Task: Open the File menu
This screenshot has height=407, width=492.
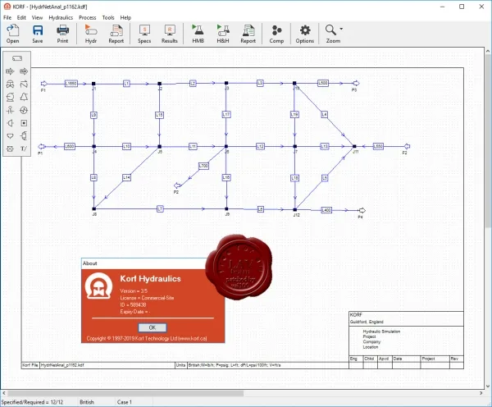Action: click(7, 17)
